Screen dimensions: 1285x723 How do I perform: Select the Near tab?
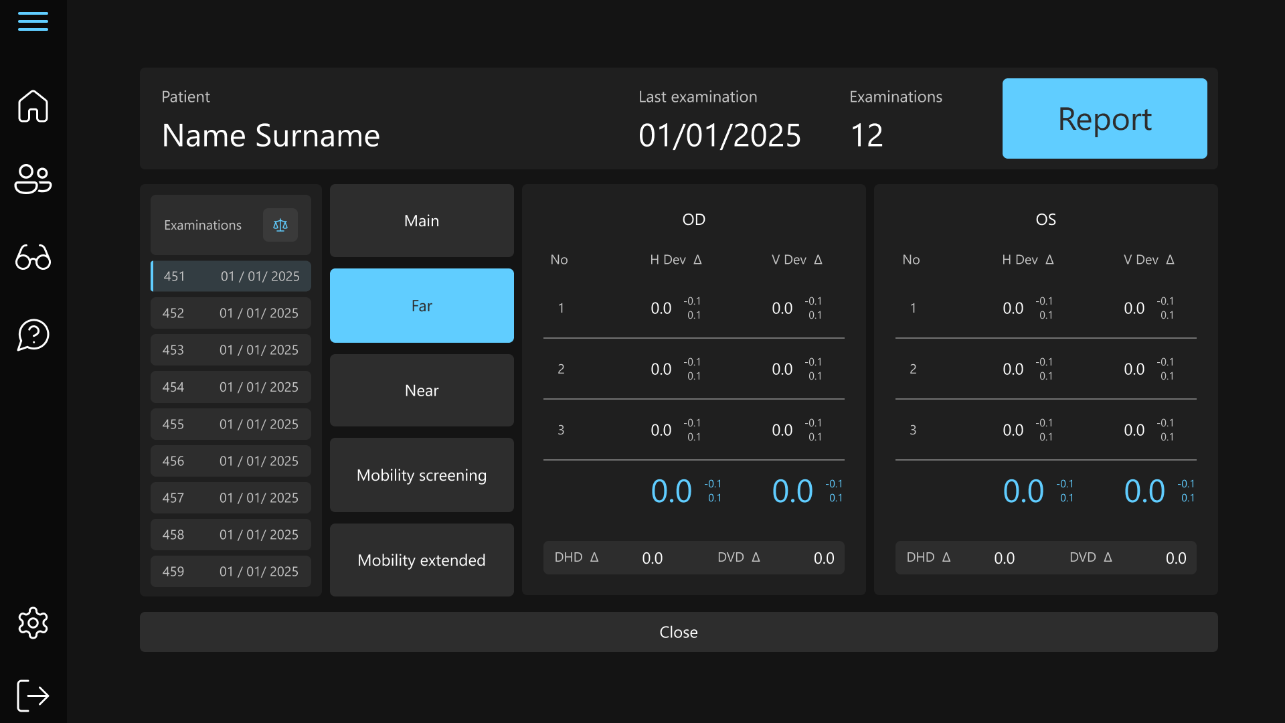(x=422, y=390)
